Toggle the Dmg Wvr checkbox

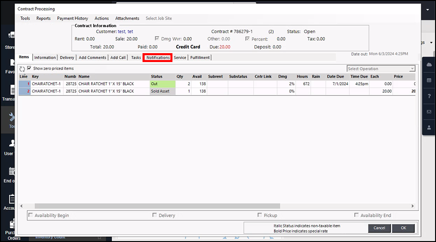click(157, 39)
